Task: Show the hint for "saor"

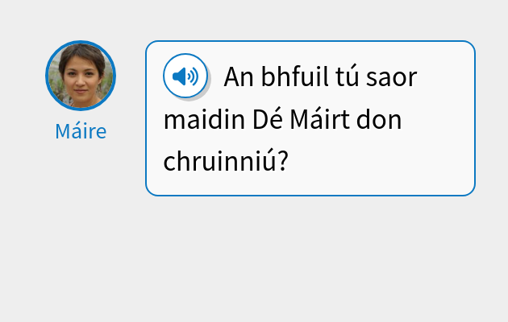Action: 398,78
